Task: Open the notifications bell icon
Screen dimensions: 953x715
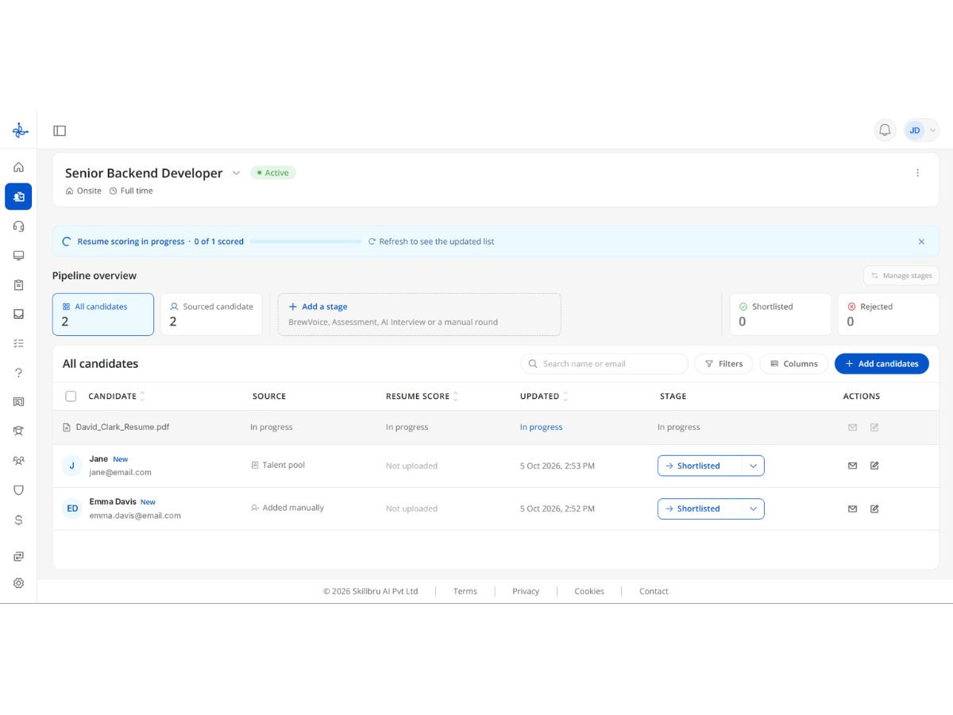Action: click(885, 130)
